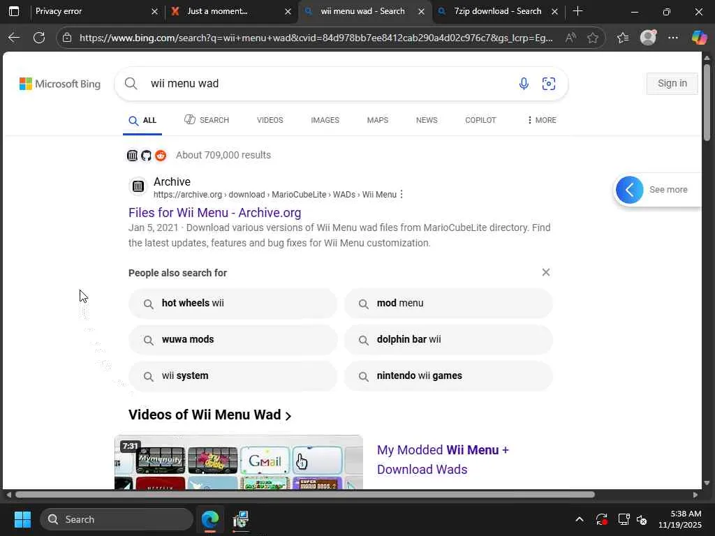This screenshot has width=715, height=536.
Task: Open the Archive result options three-dot menu
Action: coord(401,194)
